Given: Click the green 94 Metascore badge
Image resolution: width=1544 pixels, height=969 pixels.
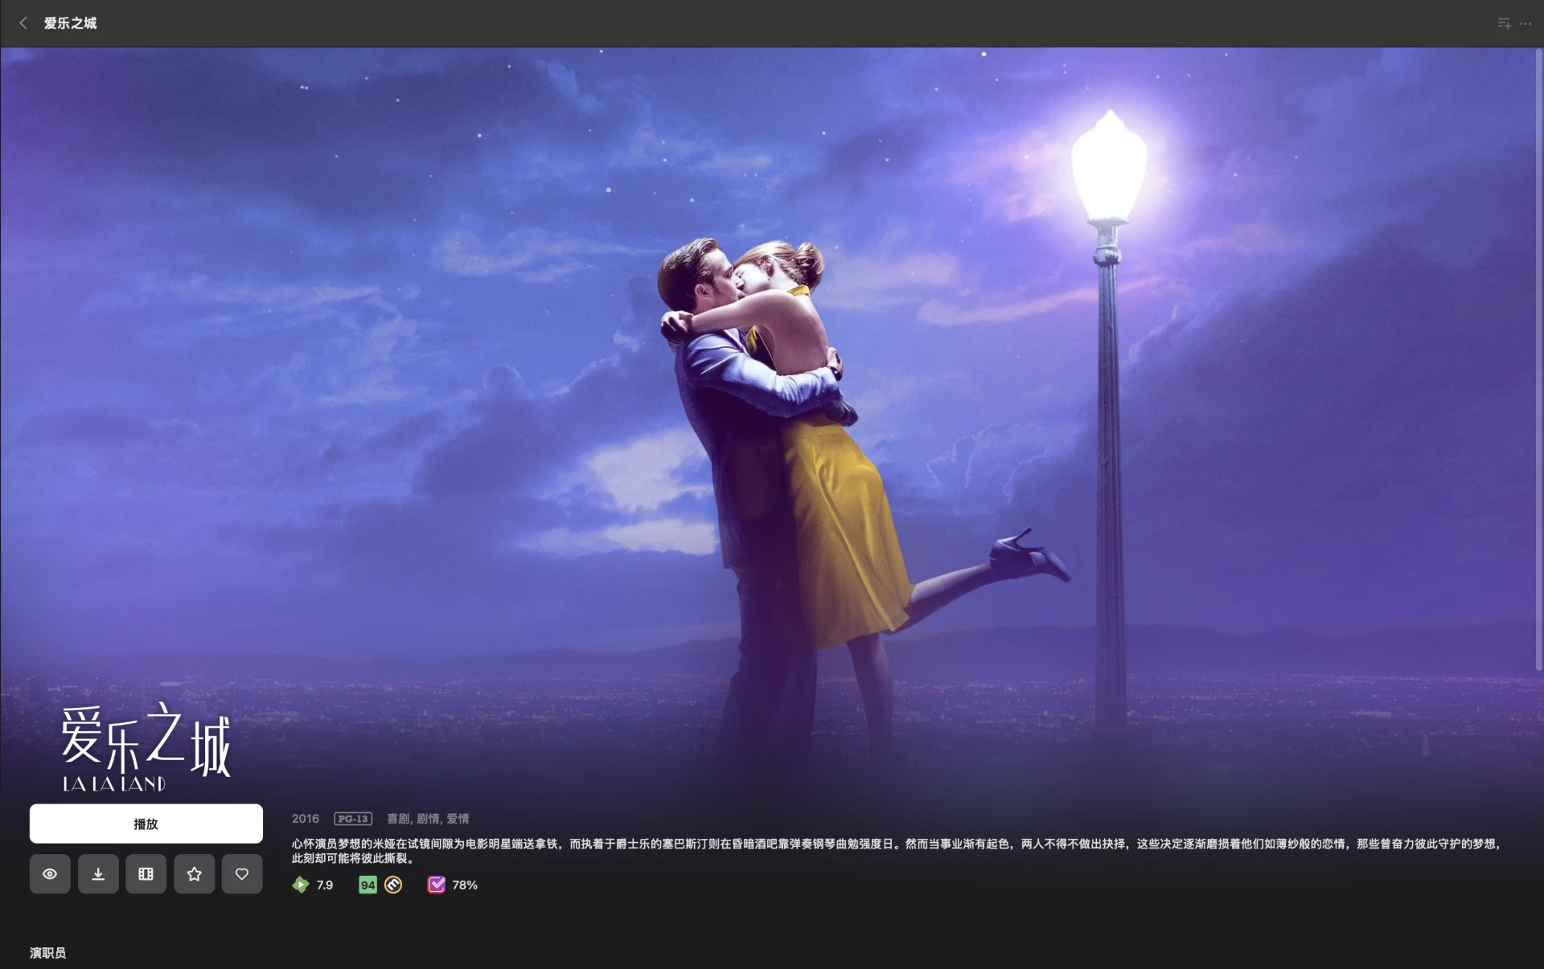Looking at the screenshot, I should tap(368, 885).
